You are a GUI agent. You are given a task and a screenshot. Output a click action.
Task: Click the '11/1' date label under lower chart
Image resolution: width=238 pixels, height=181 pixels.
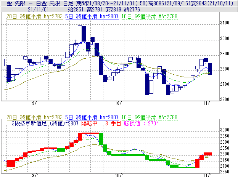[207, 176]
